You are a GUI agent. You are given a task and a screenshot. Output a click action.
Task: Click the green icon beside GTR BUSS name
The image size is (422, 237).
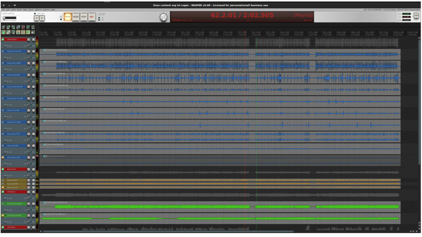tap(3, 192)
